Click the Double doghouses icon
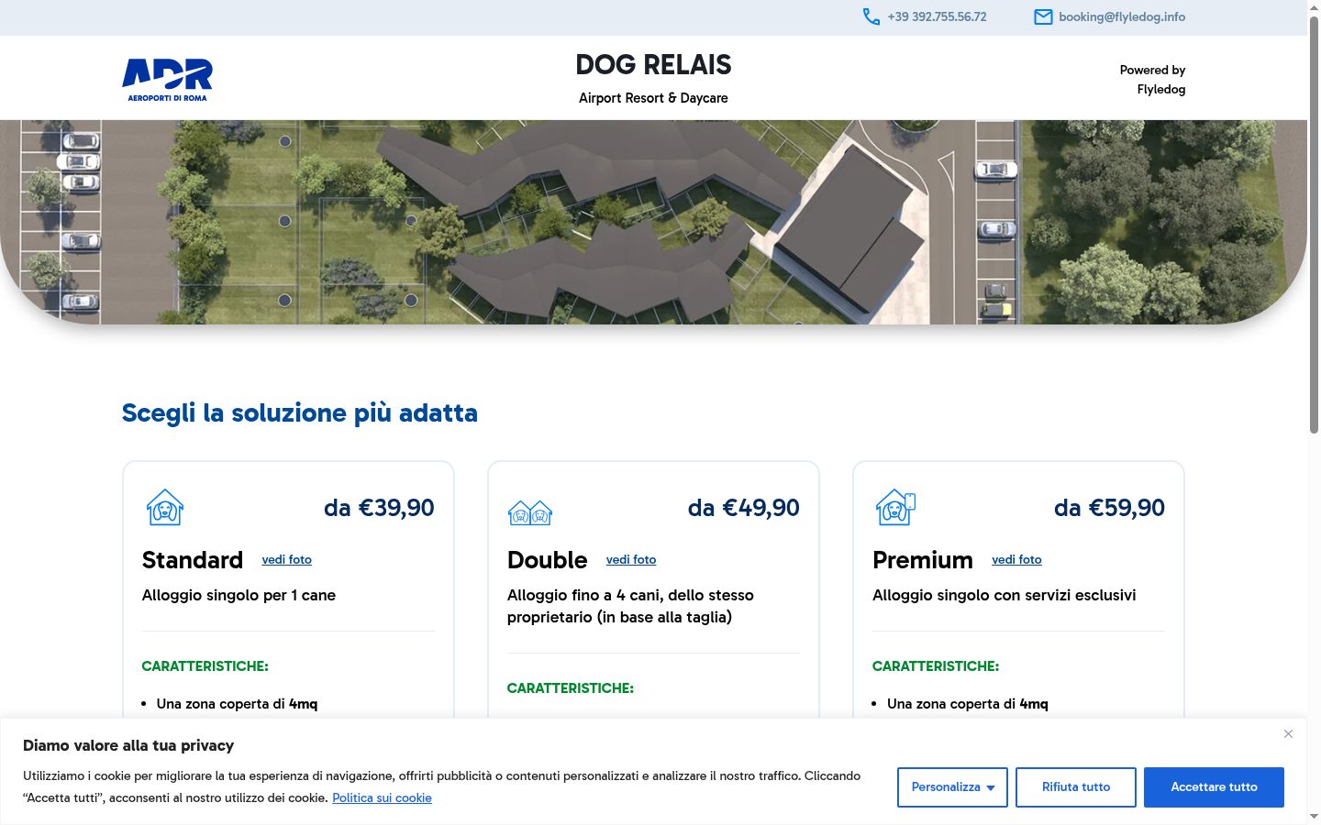 coord(530,512)
